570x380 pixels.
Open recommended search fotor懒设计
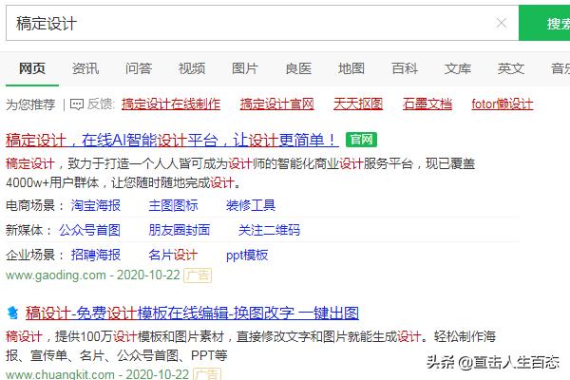503,104
